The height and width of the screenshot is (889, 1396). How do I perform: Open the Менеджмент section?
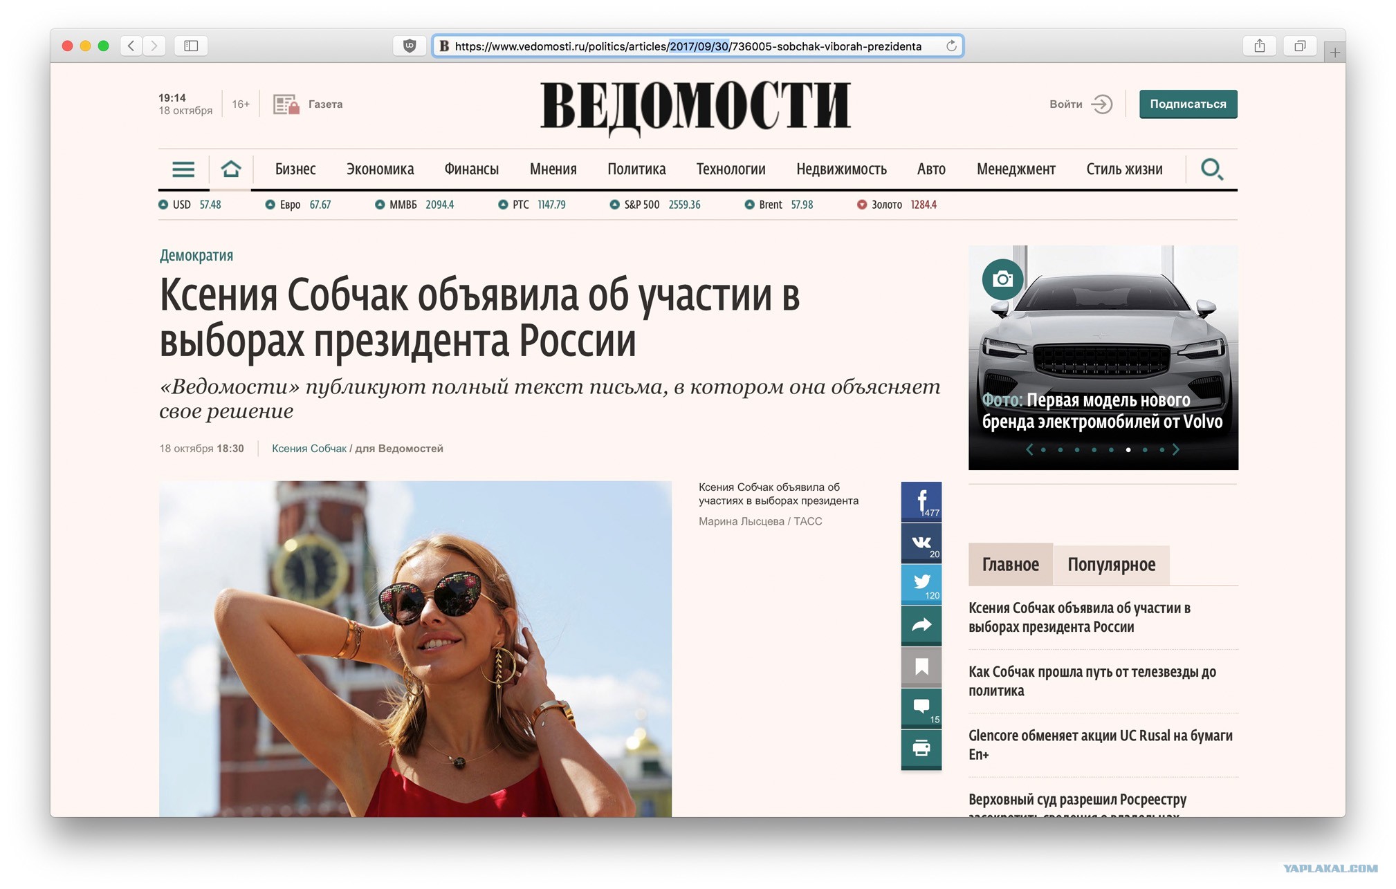point(1016,169)
